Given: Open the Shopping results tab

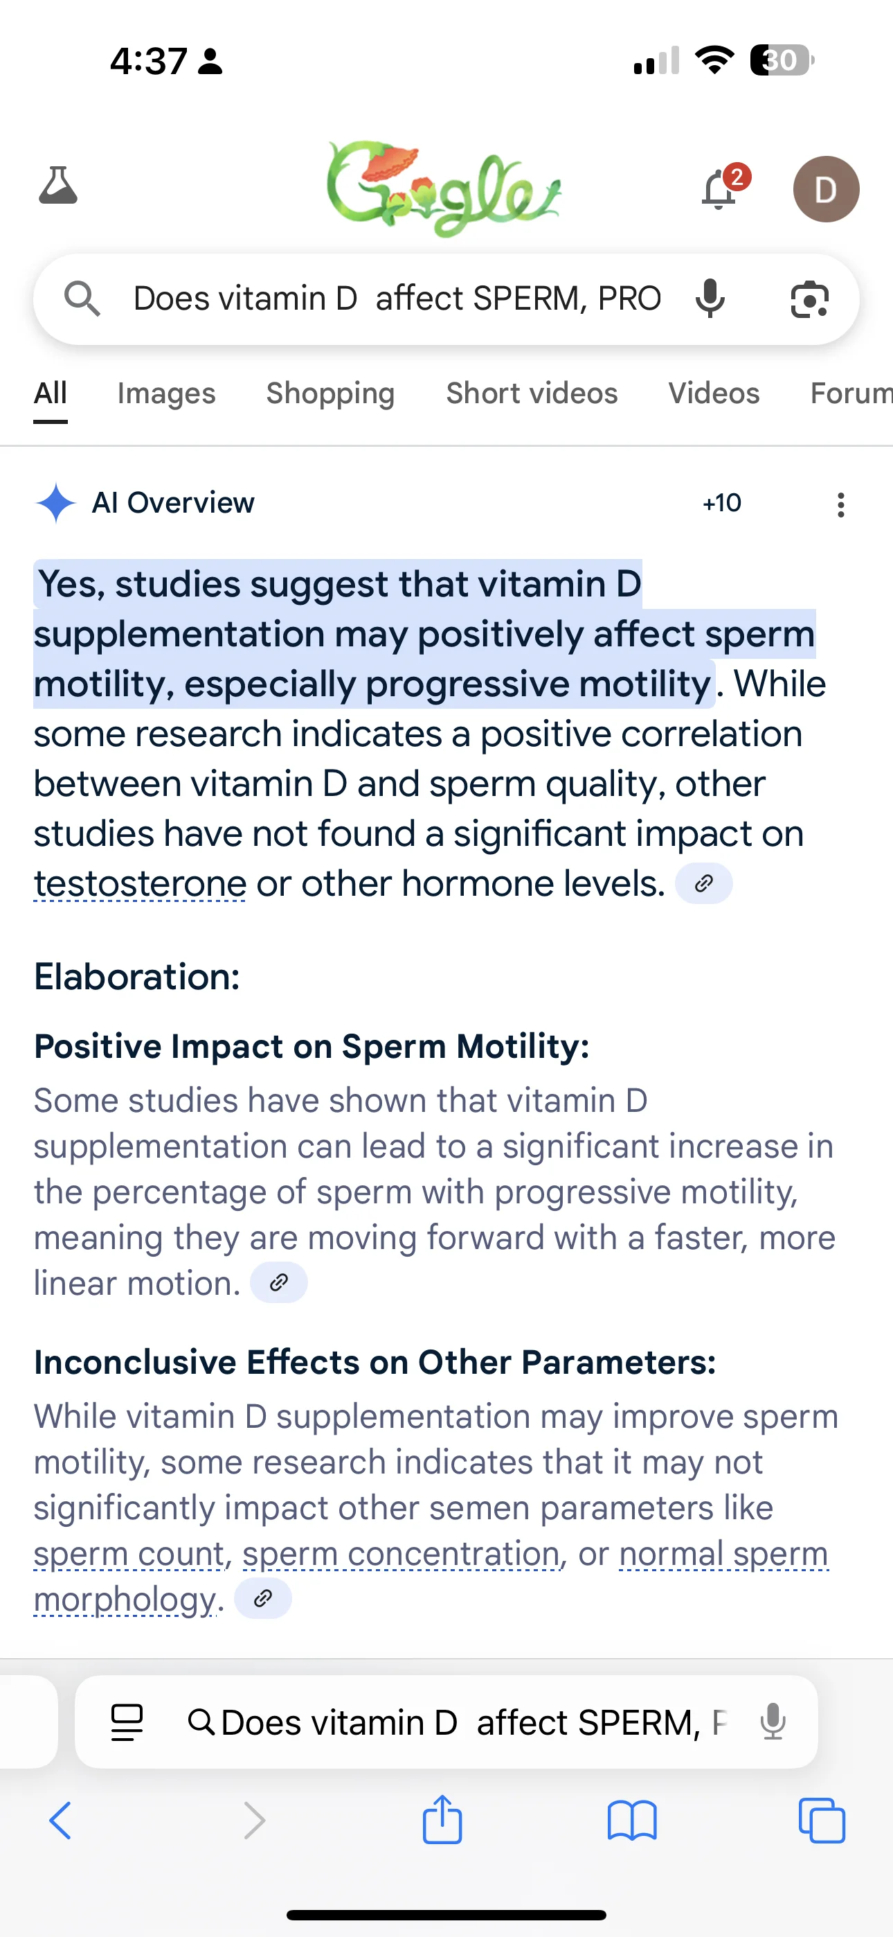Looking at the screenshot, I should [330, 393].
